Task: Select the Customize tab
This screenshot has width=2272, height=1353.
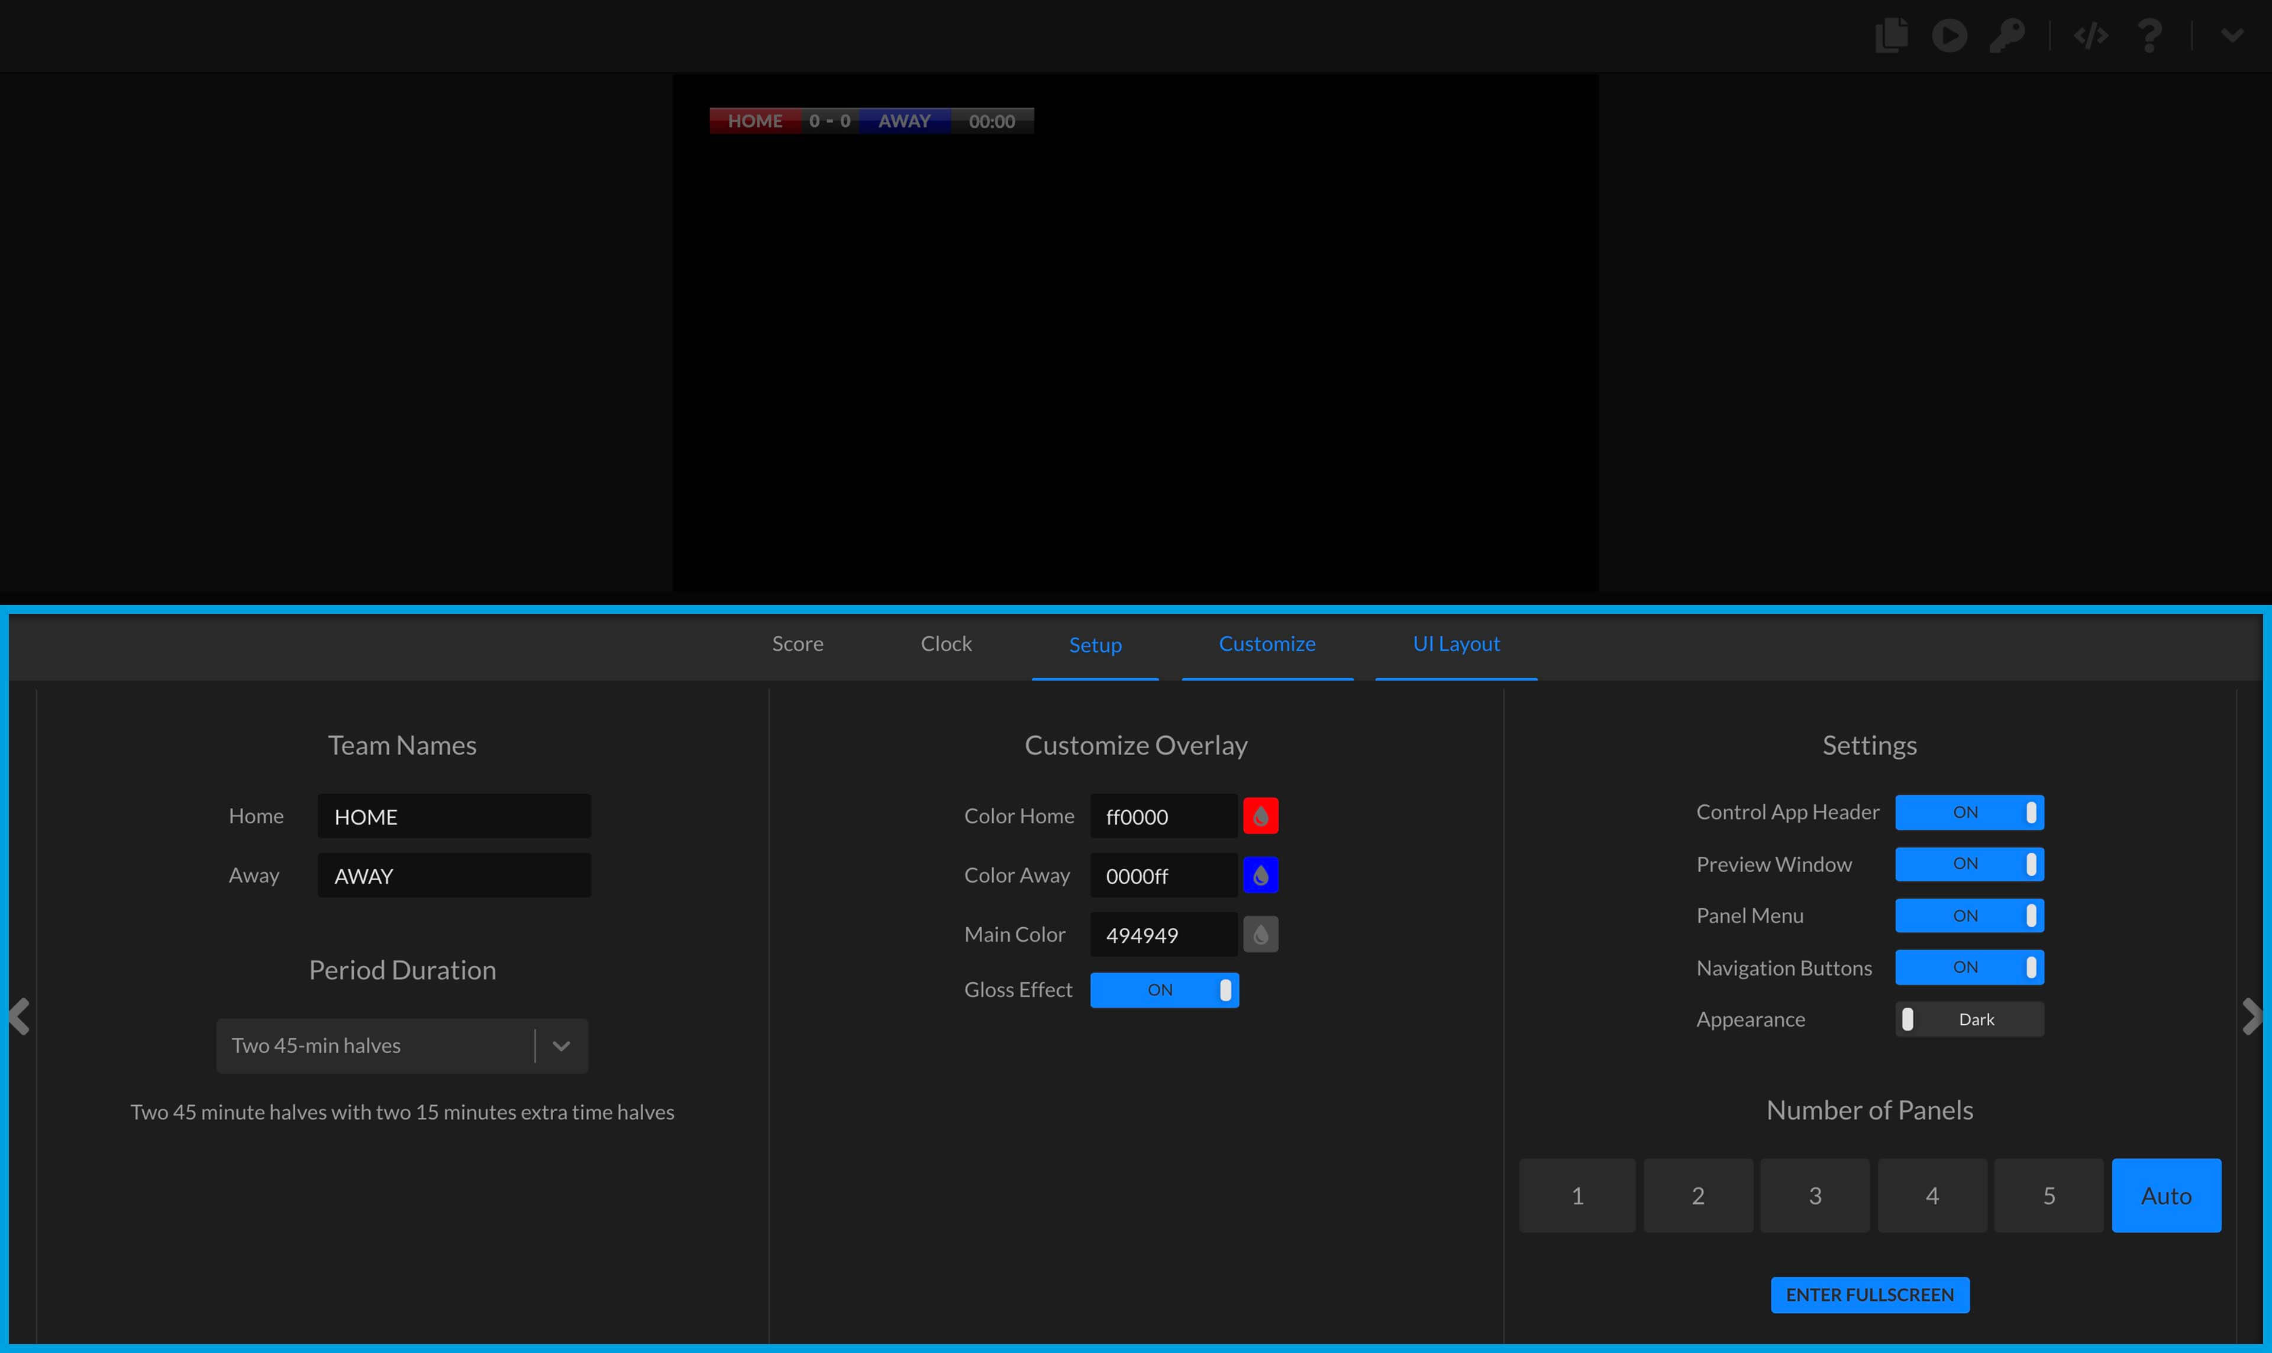Action: tap(1267, 643)
